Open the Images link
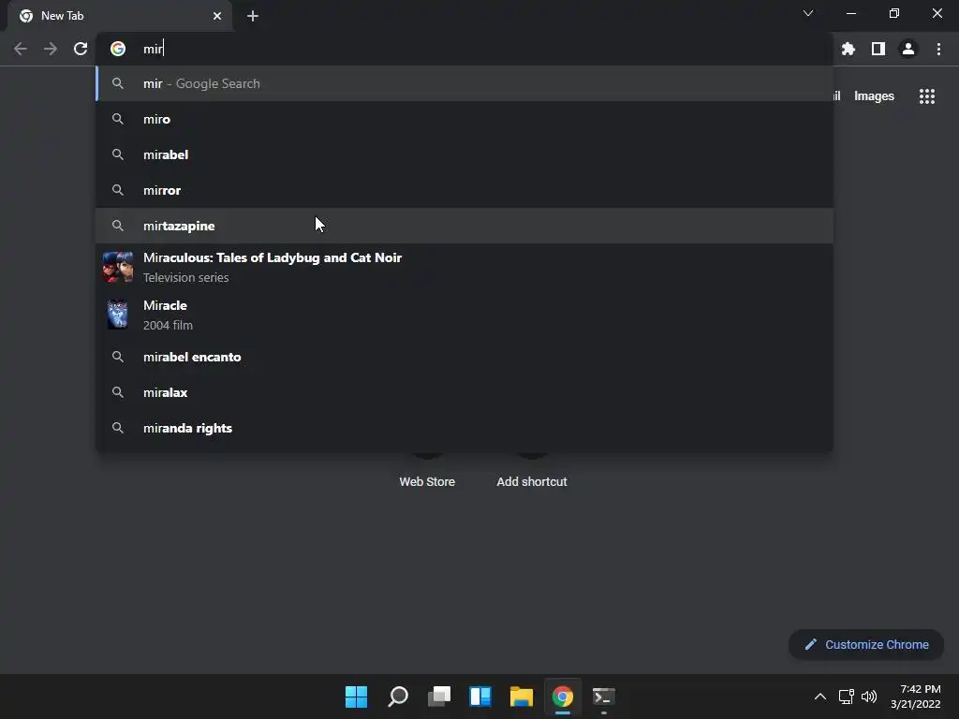The width and height of the screenshot is (959, 719). 874,96
